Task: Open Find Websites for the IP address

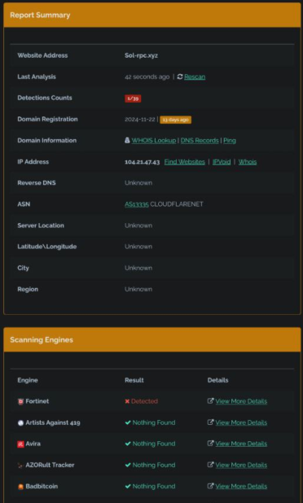Action: (185, 162)
